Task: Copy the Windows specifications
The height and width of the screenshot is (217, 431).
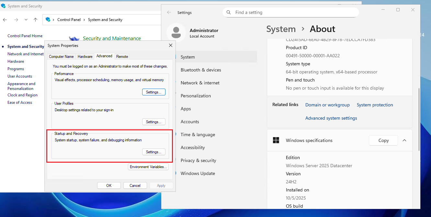Action: 383,140
